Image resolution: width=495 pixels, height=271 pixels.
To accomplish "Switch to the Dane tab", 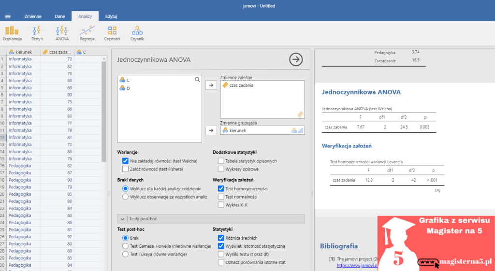I will coord(59,16).
